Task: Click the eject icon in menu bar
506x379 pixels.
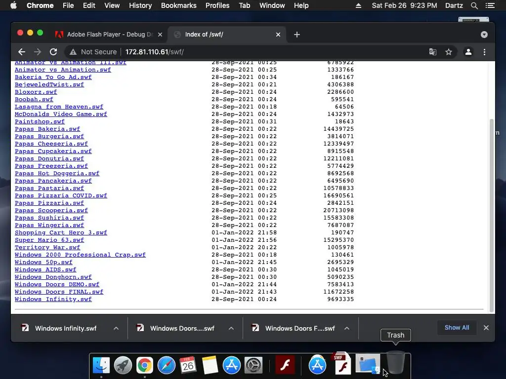Action: 358,5
